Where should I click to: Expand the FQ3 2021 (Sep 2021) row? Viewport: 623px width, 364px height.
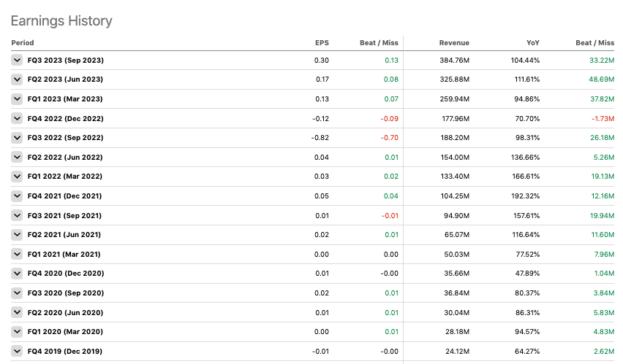pyautogui.click(x=17, y=216)
